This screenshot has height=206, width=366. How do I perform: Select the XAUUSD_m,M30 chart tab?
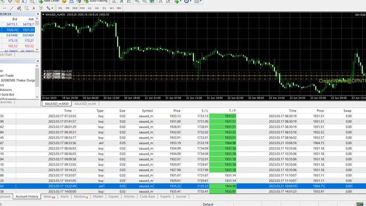pyautogui.click(x=57, y=104)
